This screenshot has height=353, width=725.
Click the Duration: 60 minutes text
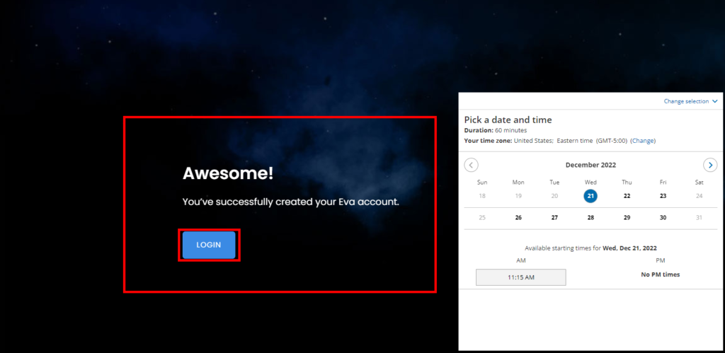click(495, 130)
